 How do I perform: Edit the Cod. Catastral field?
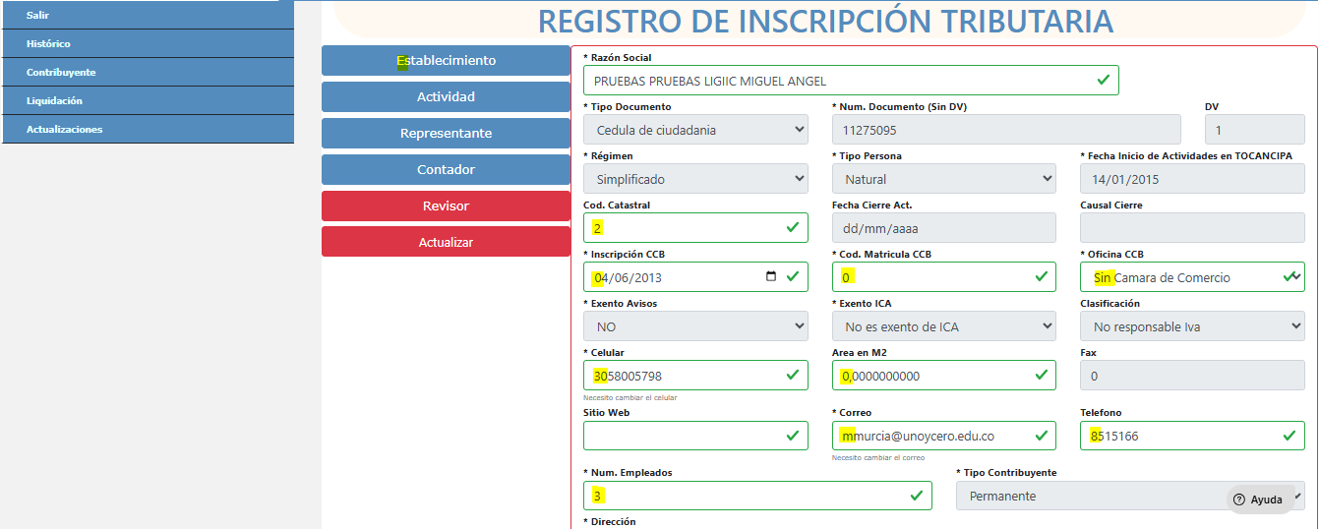695,228
